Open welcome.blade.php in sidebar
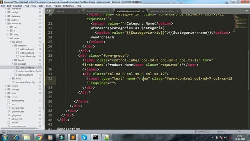Image resolution: width=250 pixels, height=141 pixels. pyautogui.click(x=25, y=82)
